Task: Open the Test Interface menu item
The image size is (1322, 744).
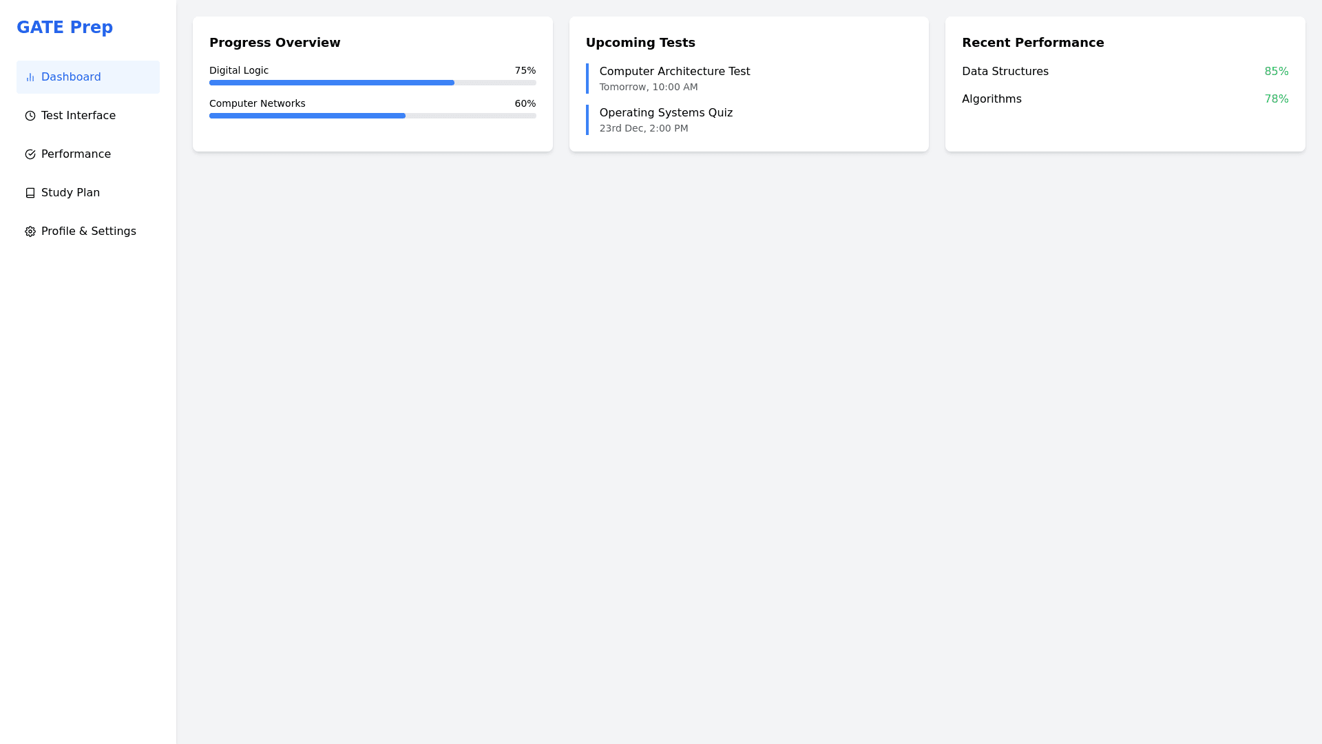Action: pyautogui.click(x=78, y=116)
